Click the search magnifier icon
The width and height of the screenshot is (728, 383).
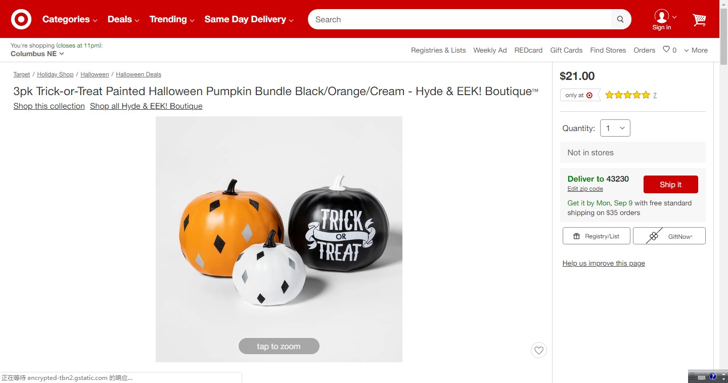(620, 20)
